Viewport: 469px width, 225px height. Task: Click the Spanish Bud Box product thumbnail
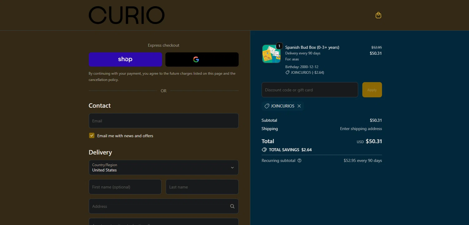[271, 54]
